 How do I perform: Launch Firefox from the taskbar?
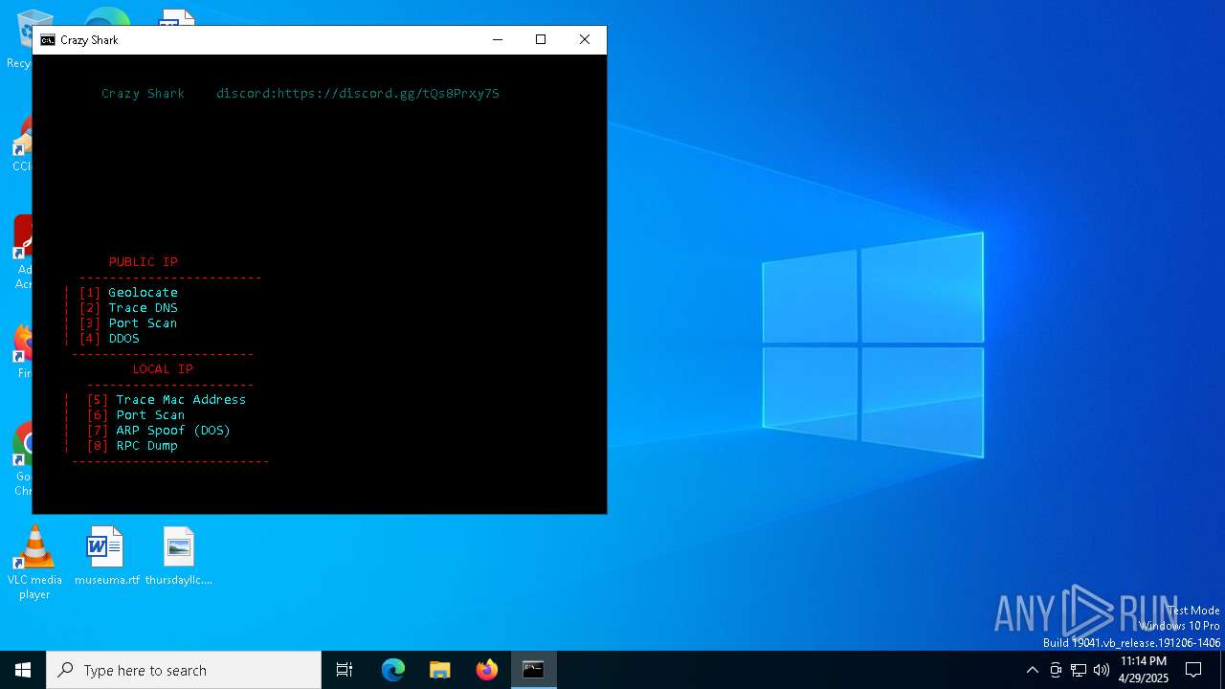[487, 670]
